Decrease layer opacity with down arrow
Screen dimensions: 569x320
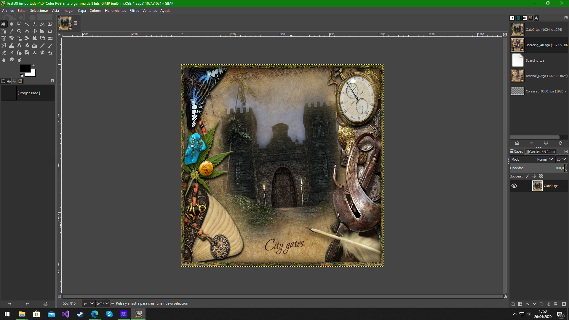click(x=566, y=170)
